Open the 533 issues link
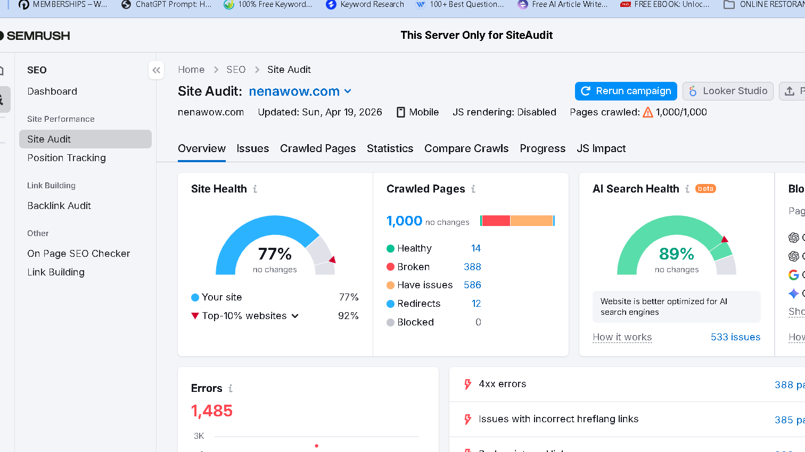This screenshot has width=805, height=452. coord(735,337)
